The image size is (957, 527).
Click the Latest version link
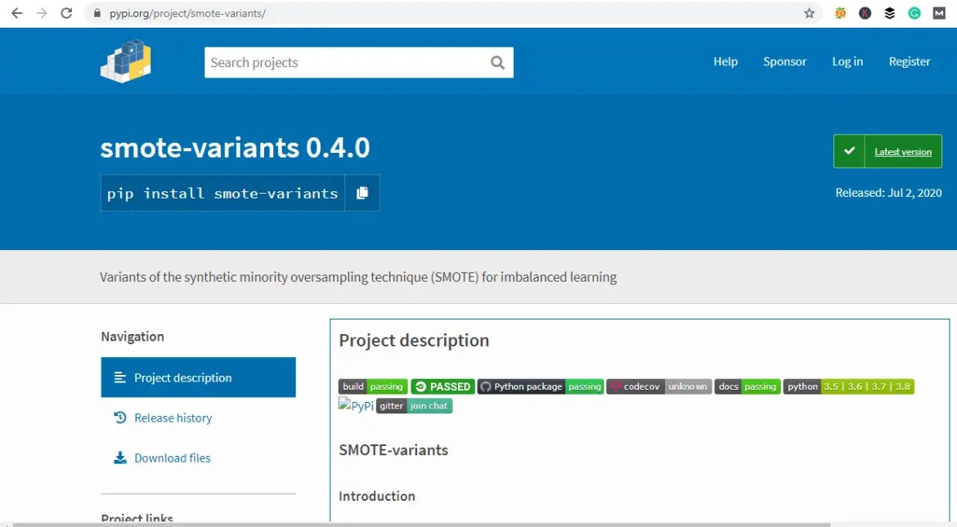tap(903, 152)
